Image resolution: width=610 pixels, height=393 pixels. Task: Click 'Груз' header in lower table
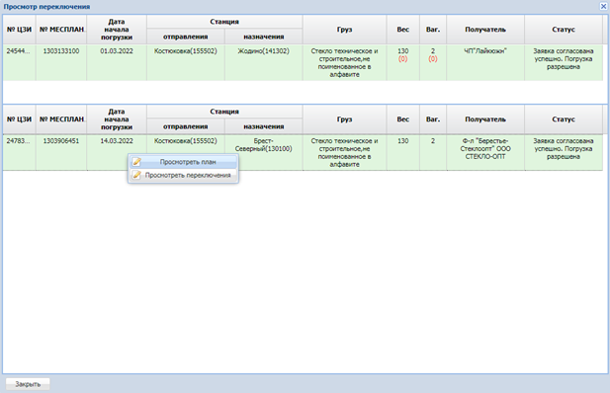345,119
